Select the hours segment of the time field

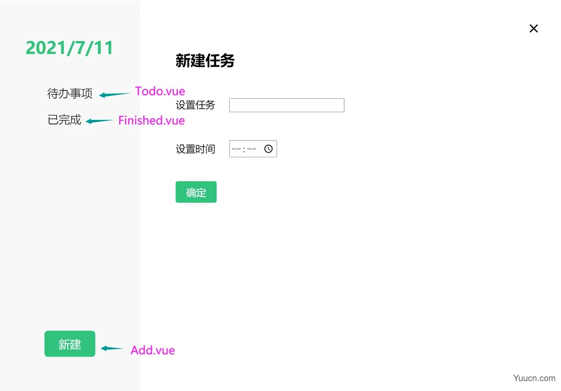pos(236,149)
